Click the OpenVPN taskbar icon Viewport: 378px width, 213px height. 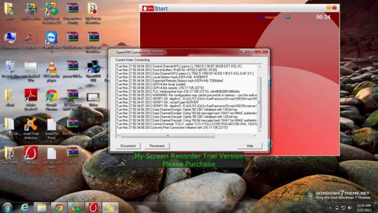coord(110,208)
